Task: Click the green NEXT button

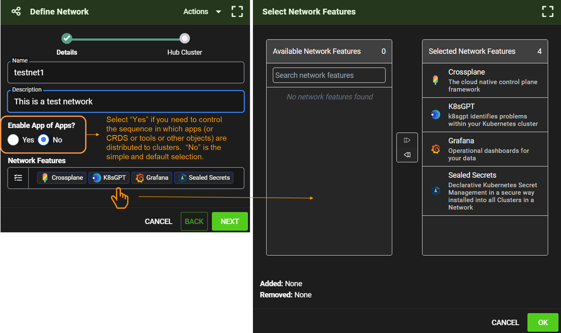Action: tap(230, 221)
